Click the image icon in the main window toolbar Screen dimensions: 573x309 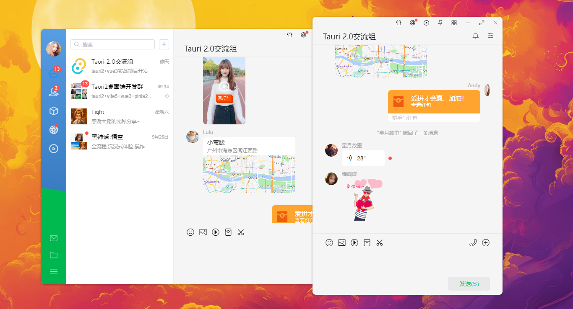(x=203, y=232)
